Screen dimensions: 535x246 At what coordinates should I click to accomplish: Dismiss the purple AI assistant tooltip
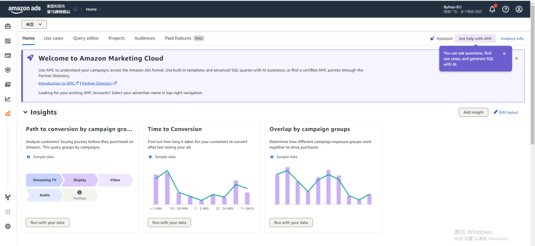point(504,53)
